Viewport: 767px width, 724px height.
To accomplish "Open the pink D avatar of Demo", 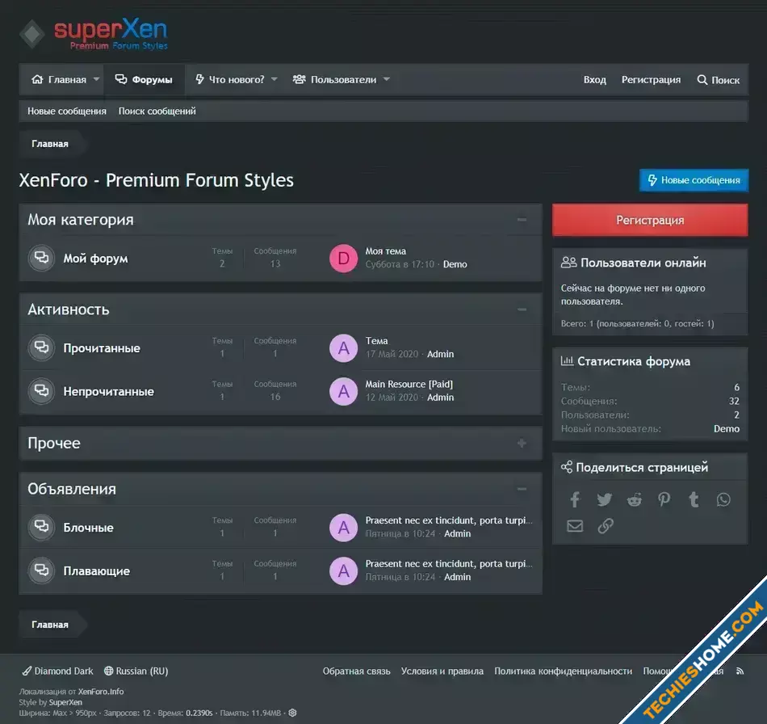I will tap(344, 258).
